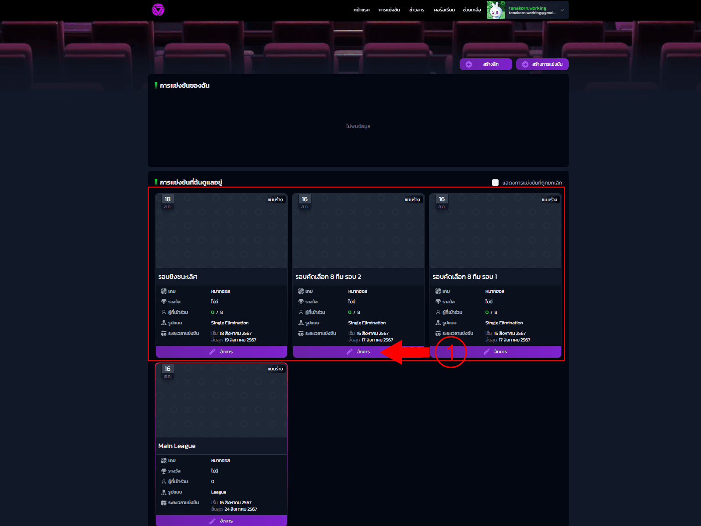Click pencil icon on รอบคัดเลือก 8 ทีม รอบ 1 card

click(487, 352)
